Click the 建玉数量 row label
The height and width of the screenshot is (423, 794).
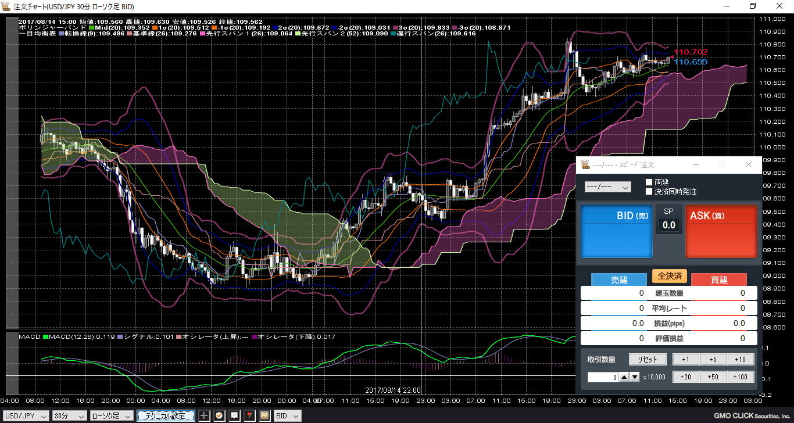pos(670,293)
